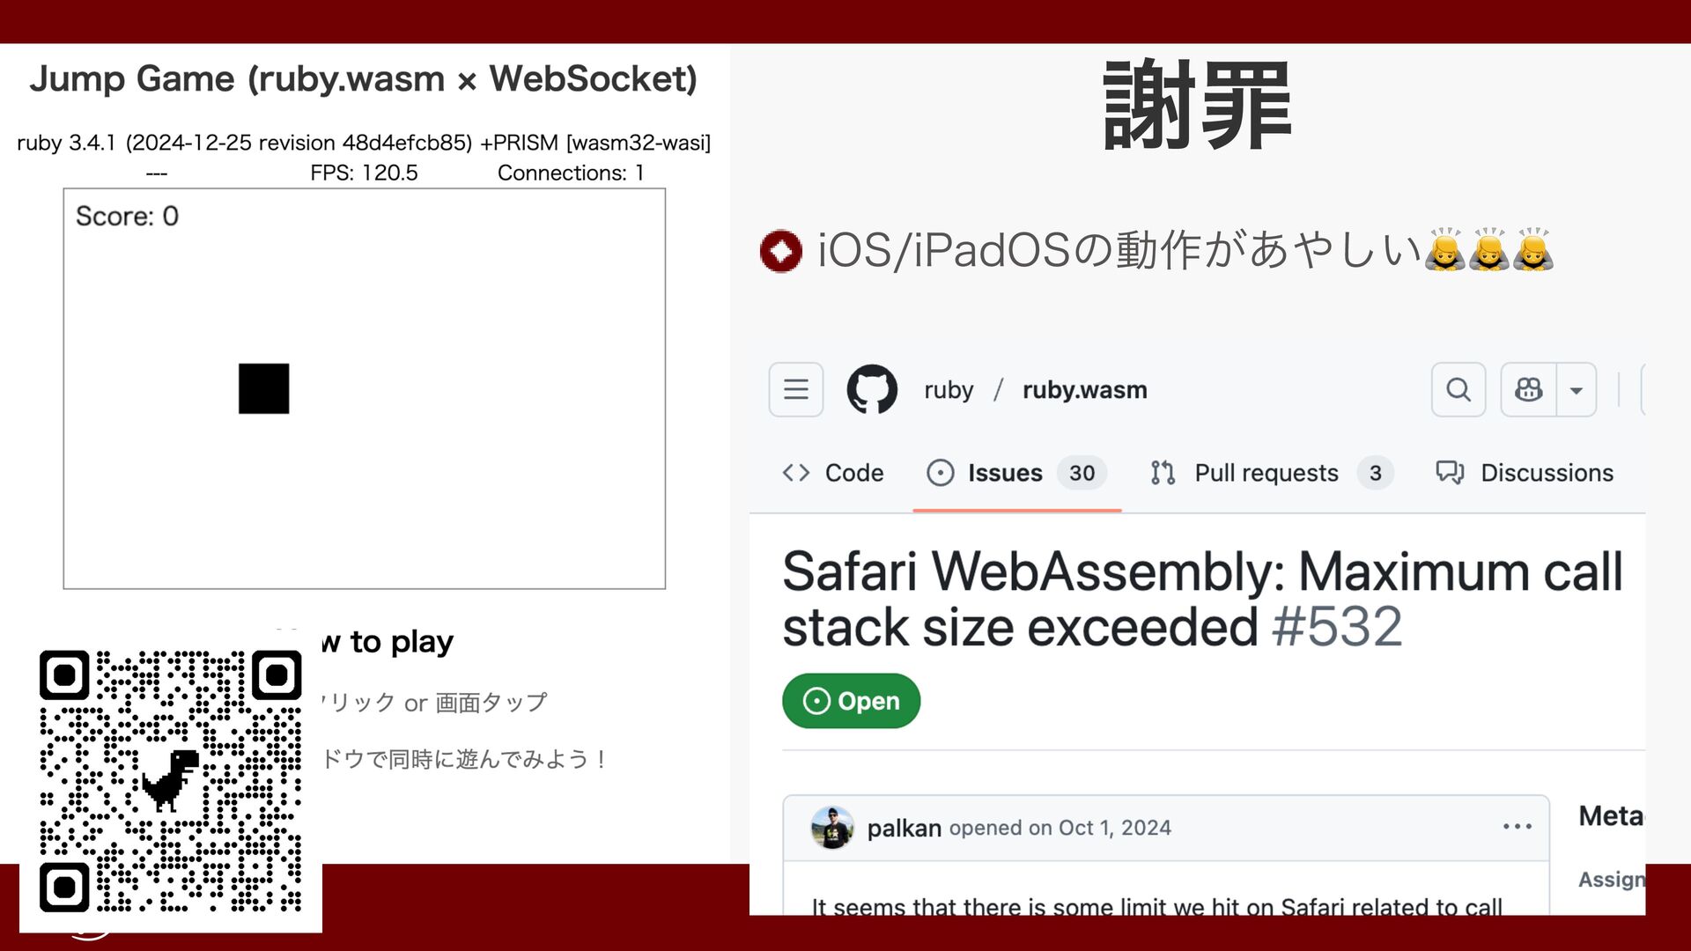Click the ruby owner link

pyautogui.click(x=949, y=390)
